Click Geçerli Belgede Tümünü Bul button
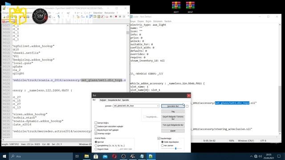 (x=173, y=118)
